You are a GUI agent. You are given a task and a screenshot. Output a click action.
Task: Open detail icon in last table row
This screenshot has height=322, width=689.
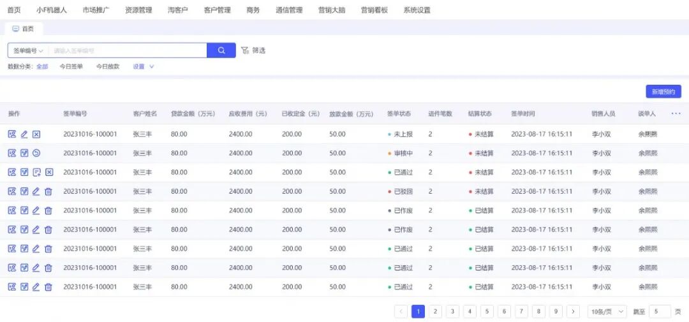click(12, 287)
